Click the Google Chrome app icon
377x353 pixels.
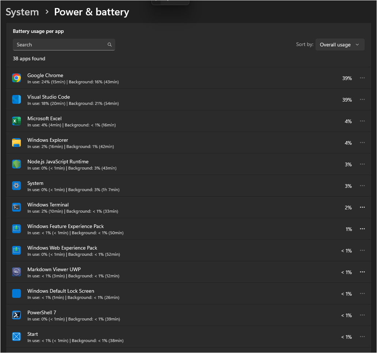pyautogui.click(x=16, y=78)
